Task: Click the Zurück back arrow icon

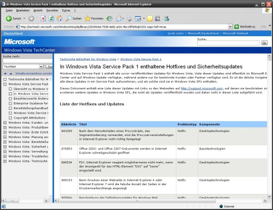Action: coord(9,18)
